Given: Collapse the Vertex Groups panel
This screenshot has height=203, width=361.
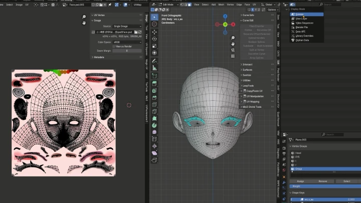Looking at the screenshot, I should [x=299, y=146].
